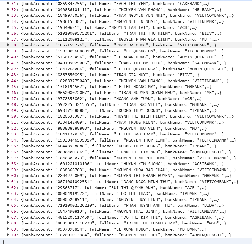Expand entry 45 disclosure arrow
Screen dimensions: 252x244
pyautogui.click(x=7, y=86)
